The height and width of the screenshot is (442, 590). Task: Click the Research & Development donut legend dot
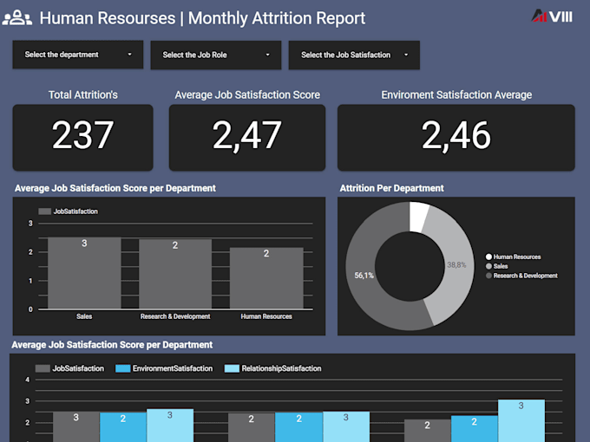point(488,276)
